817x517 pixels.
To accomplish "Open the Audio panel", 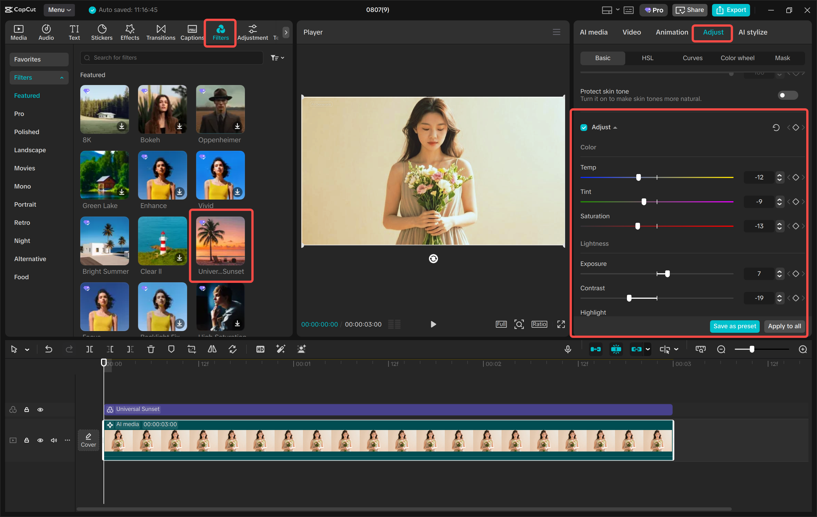I will [46, 33].
